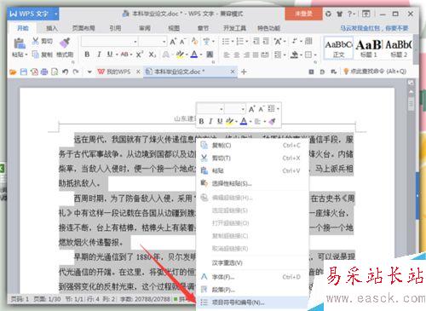
Task: Click the Redo arrow in quick toolbar
Action: [x=76, y=72]
